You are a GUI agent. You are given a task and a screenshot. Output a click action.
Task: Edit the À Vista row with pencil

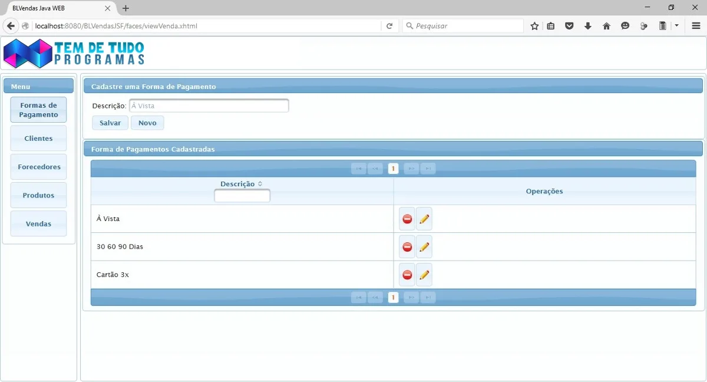[424, 219]
